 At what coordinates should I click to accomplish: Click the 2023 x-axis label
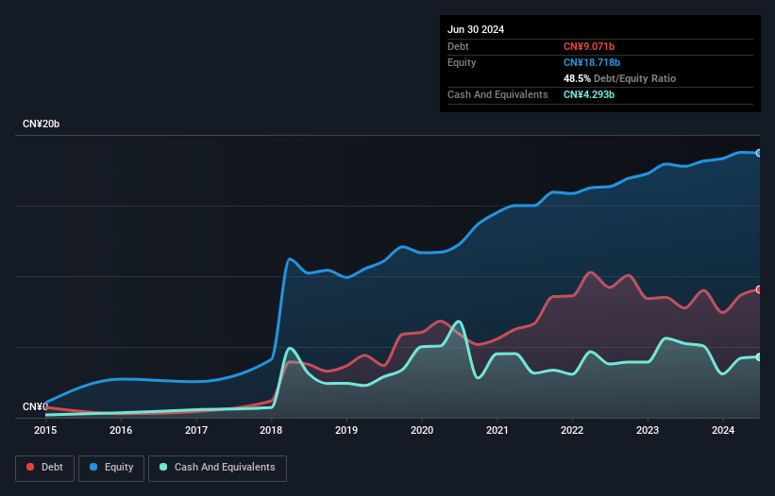tap(648, 430)
